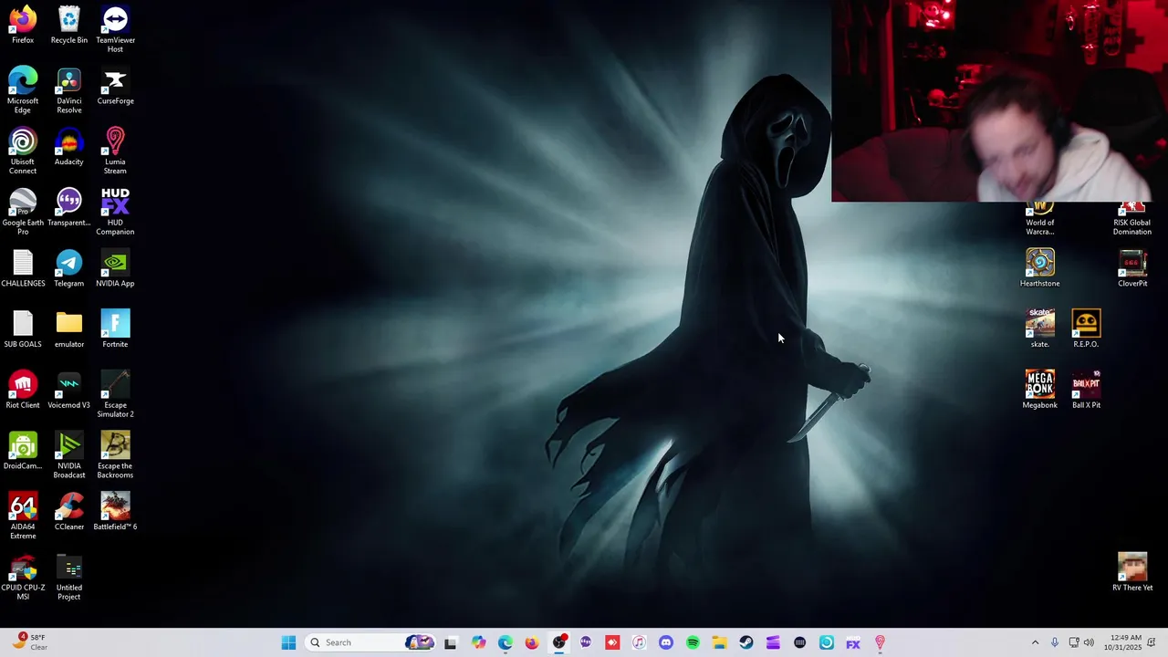Open the clock showing 12:49 AM

click(x=1123, y=642)
